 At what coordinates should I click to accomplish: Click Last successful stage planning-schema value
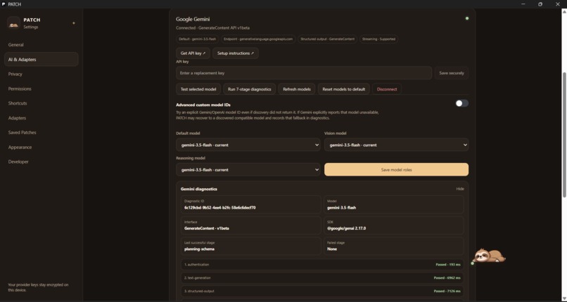coord(199,249)
